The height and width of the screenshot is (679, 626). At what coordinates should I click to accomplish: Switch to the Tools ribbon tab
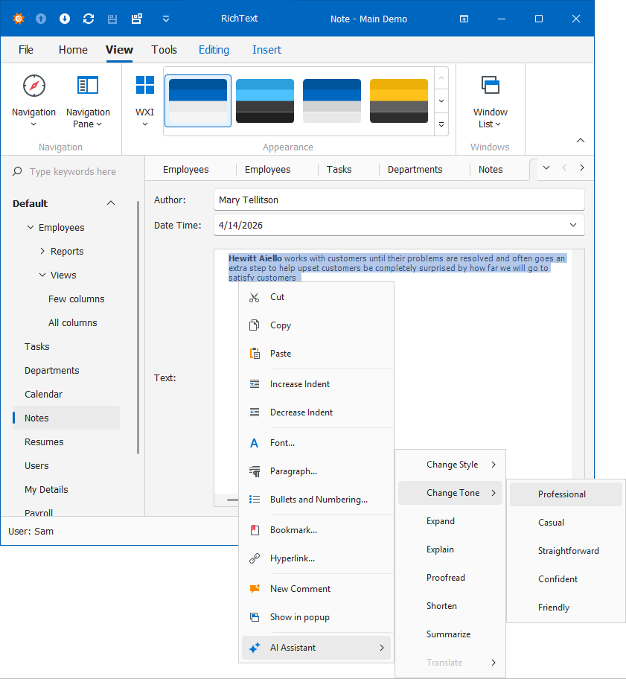click(x=164, y=50)
